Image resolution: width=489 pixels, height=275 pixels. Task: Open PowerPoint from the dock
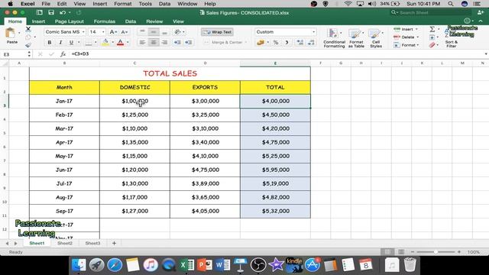(205, 265)
